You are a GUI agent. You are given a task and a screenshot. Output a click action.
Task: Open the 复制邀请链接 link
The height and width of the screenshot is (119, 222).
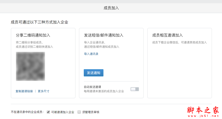coord(24,91)
